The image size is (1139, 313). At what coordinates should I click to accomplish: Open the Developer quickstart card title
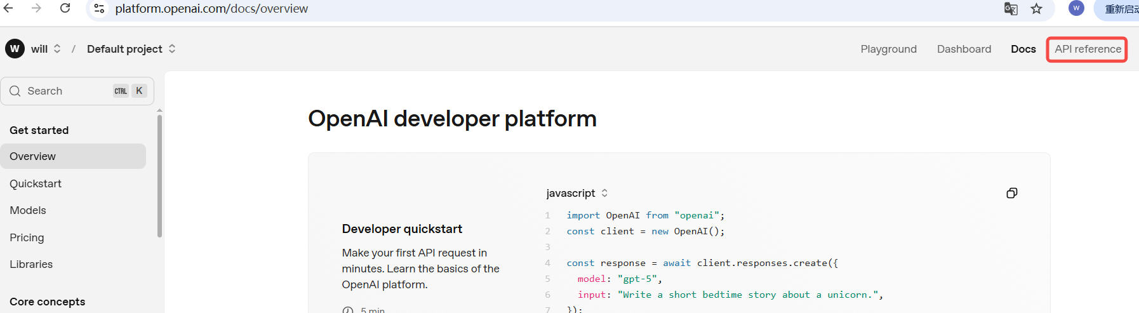(x=402, y=229)
